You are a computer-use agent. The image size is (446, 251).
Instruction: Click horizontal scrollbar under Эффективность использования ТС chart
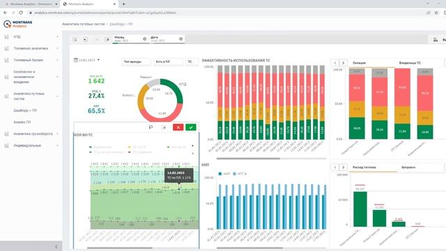[248, 158]
